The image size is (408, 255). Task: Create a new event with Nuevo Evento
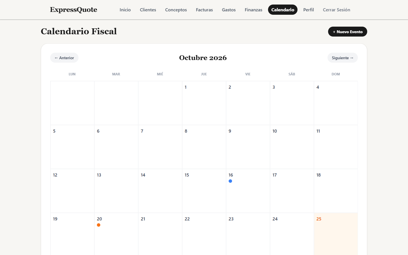(x=348, y=32)
